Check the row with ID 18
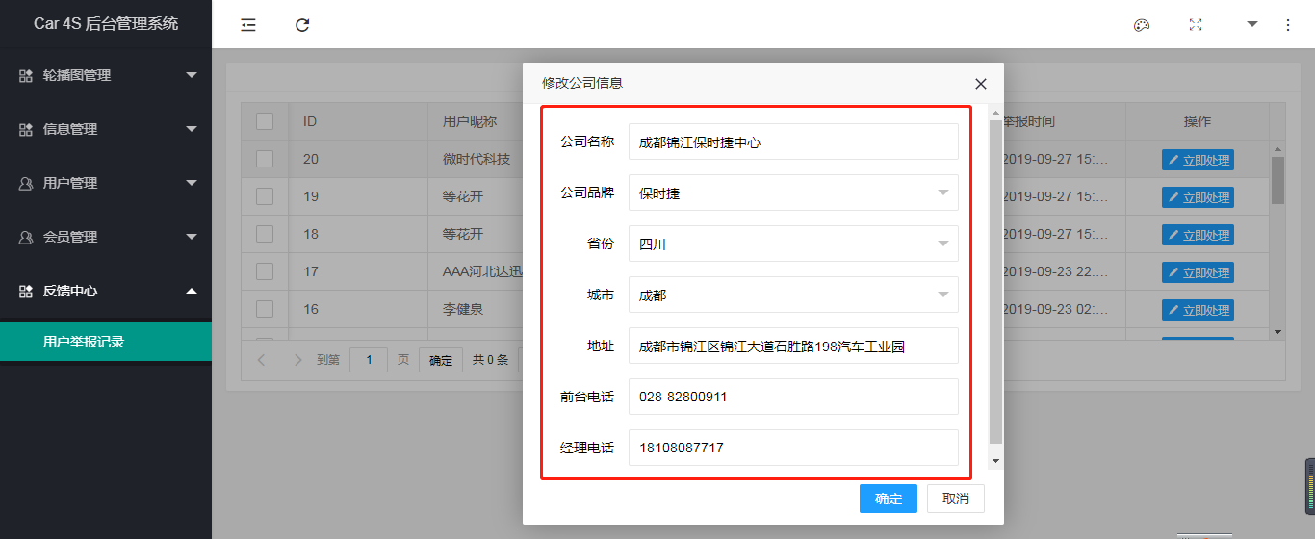 point(265,234)
